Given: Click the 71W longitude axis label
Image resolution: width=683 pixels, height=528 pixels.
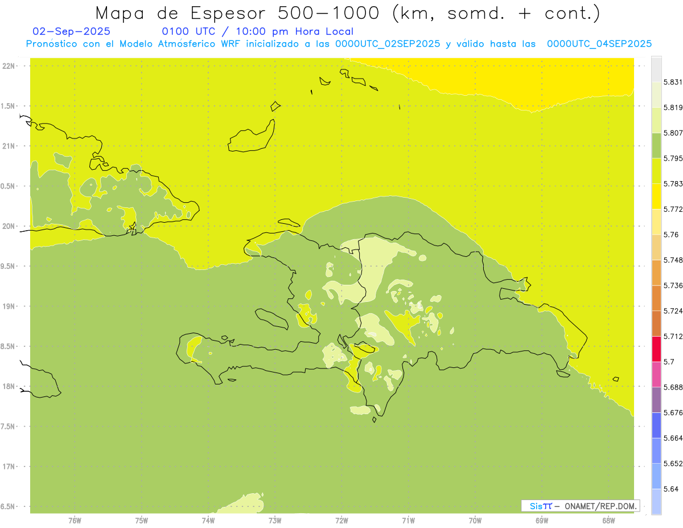Looking at the screenshot, I should pos(408,521).
